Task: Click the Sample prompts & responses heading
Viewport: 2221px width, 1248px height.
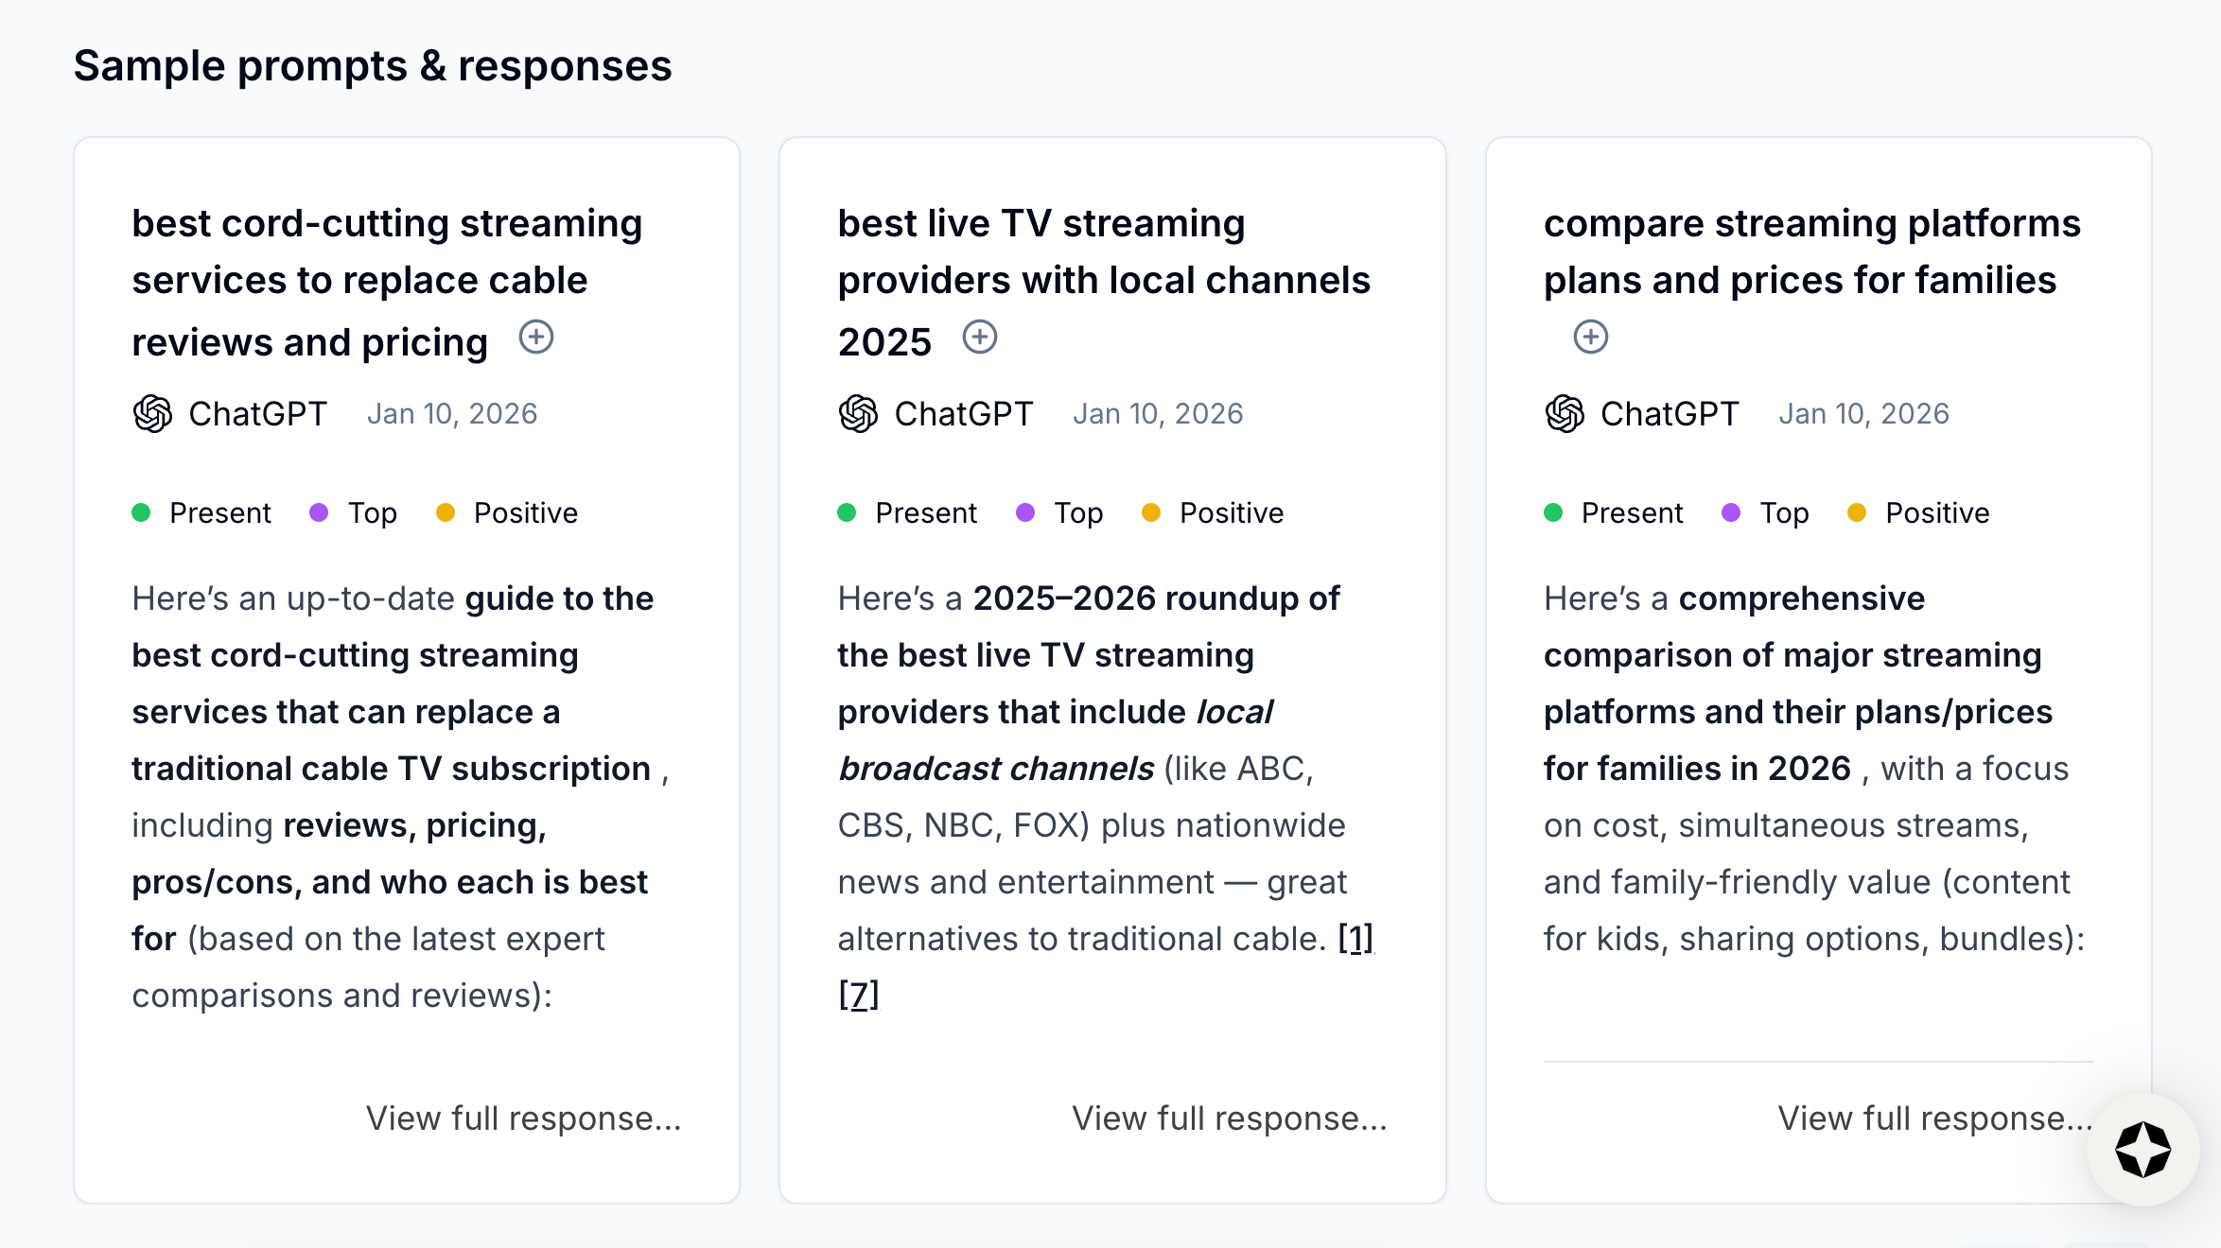Action: [x=373, y=66]
